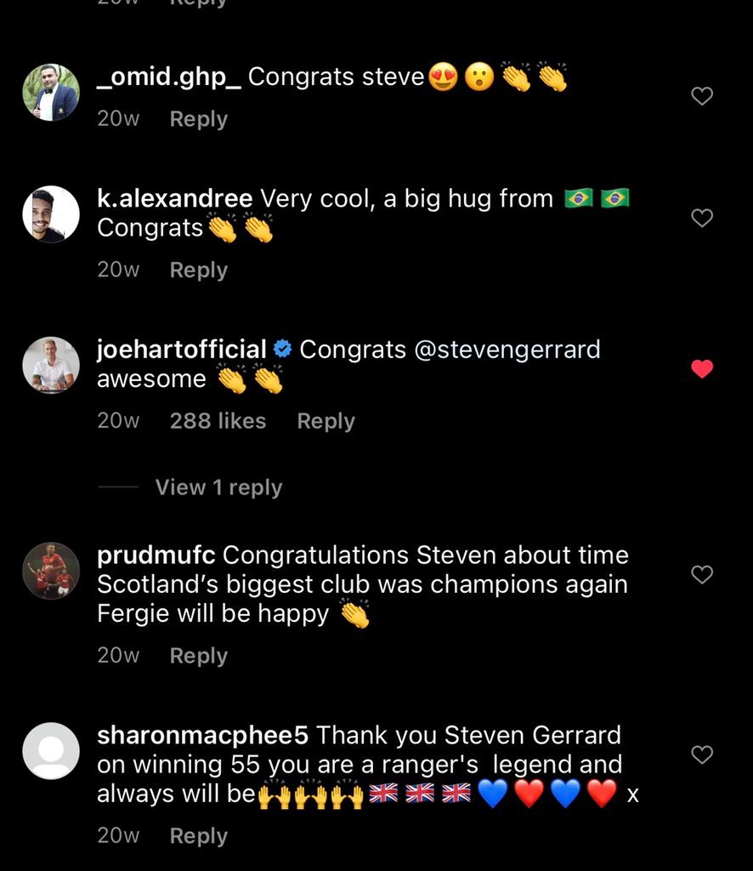Tap the heart on sharonmacphee5's comment
This screenshot has height=871, width=753.
[702, 754]
